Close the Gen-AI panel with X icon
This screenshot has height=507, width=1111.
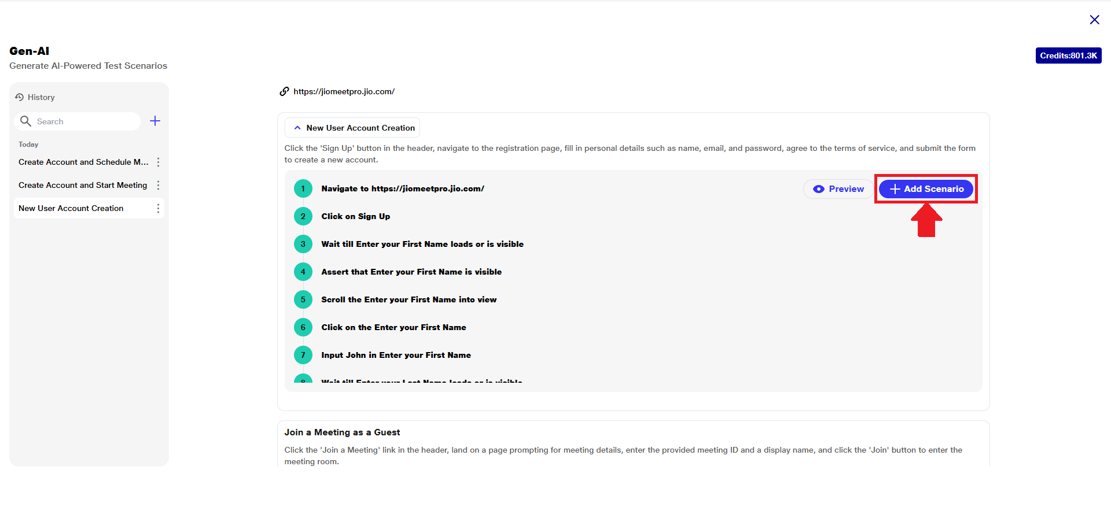[x=1094, y=20]
